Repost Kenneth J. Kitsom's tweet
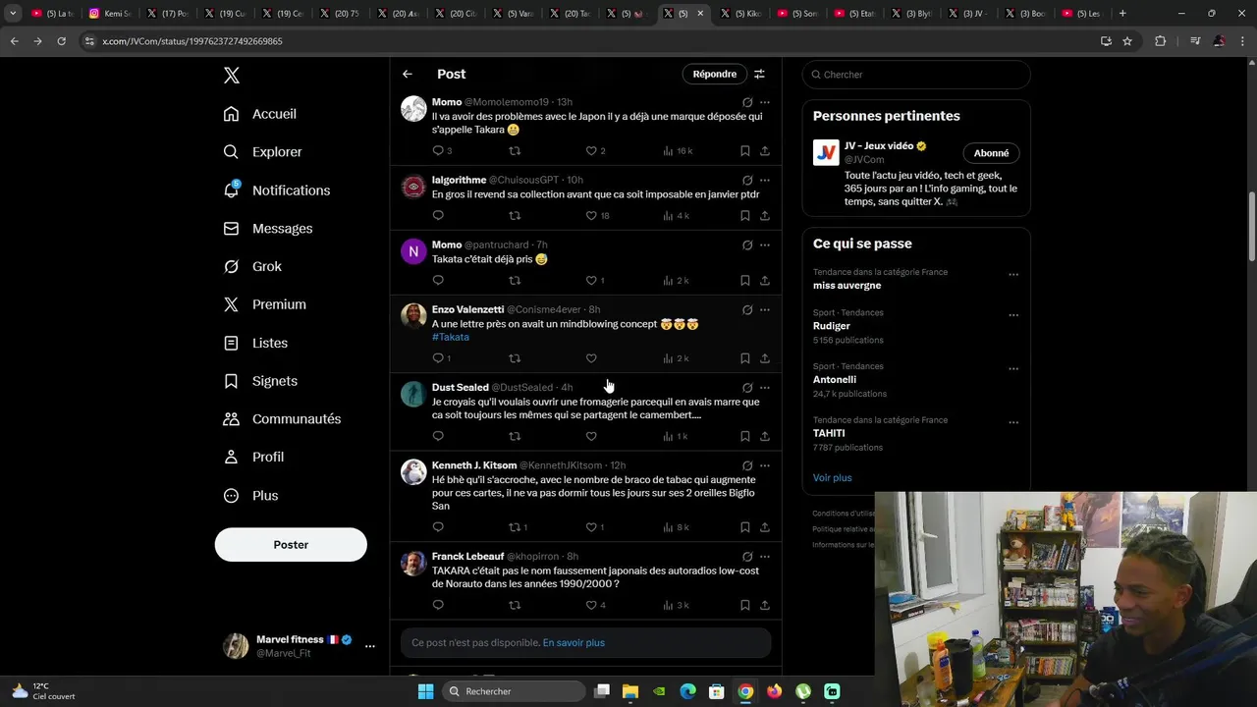The width and height of the screenshot is (1257, 707). coord(515,526)
